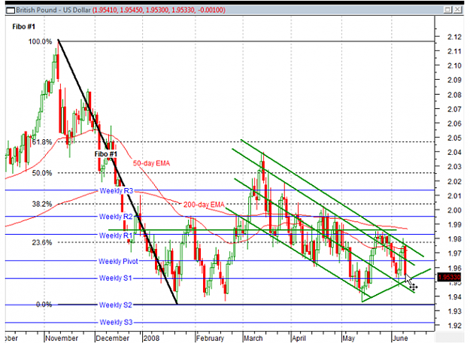The image size is (470, 343).
Task: Close the British Pound chart window
Action: pos(457,10)
